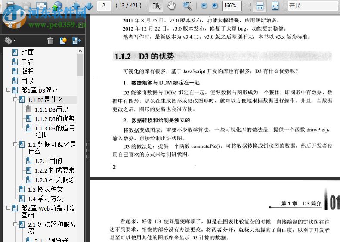Screen dimensions: 340x242
Task: Open the 1.2.3 相关概念 bookmark
Action: pyautogui.click(x=55, y=180)
